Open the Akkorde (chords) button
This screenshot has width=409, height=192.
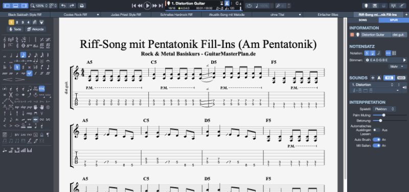pyautogui.click(x=35, y=29)
